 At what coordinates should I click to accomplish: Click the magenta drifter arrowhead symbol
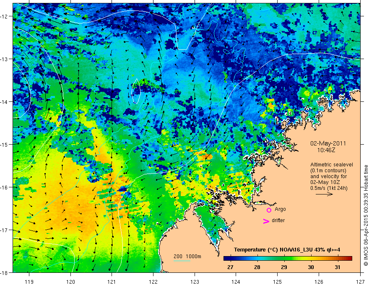coord(266,221)
